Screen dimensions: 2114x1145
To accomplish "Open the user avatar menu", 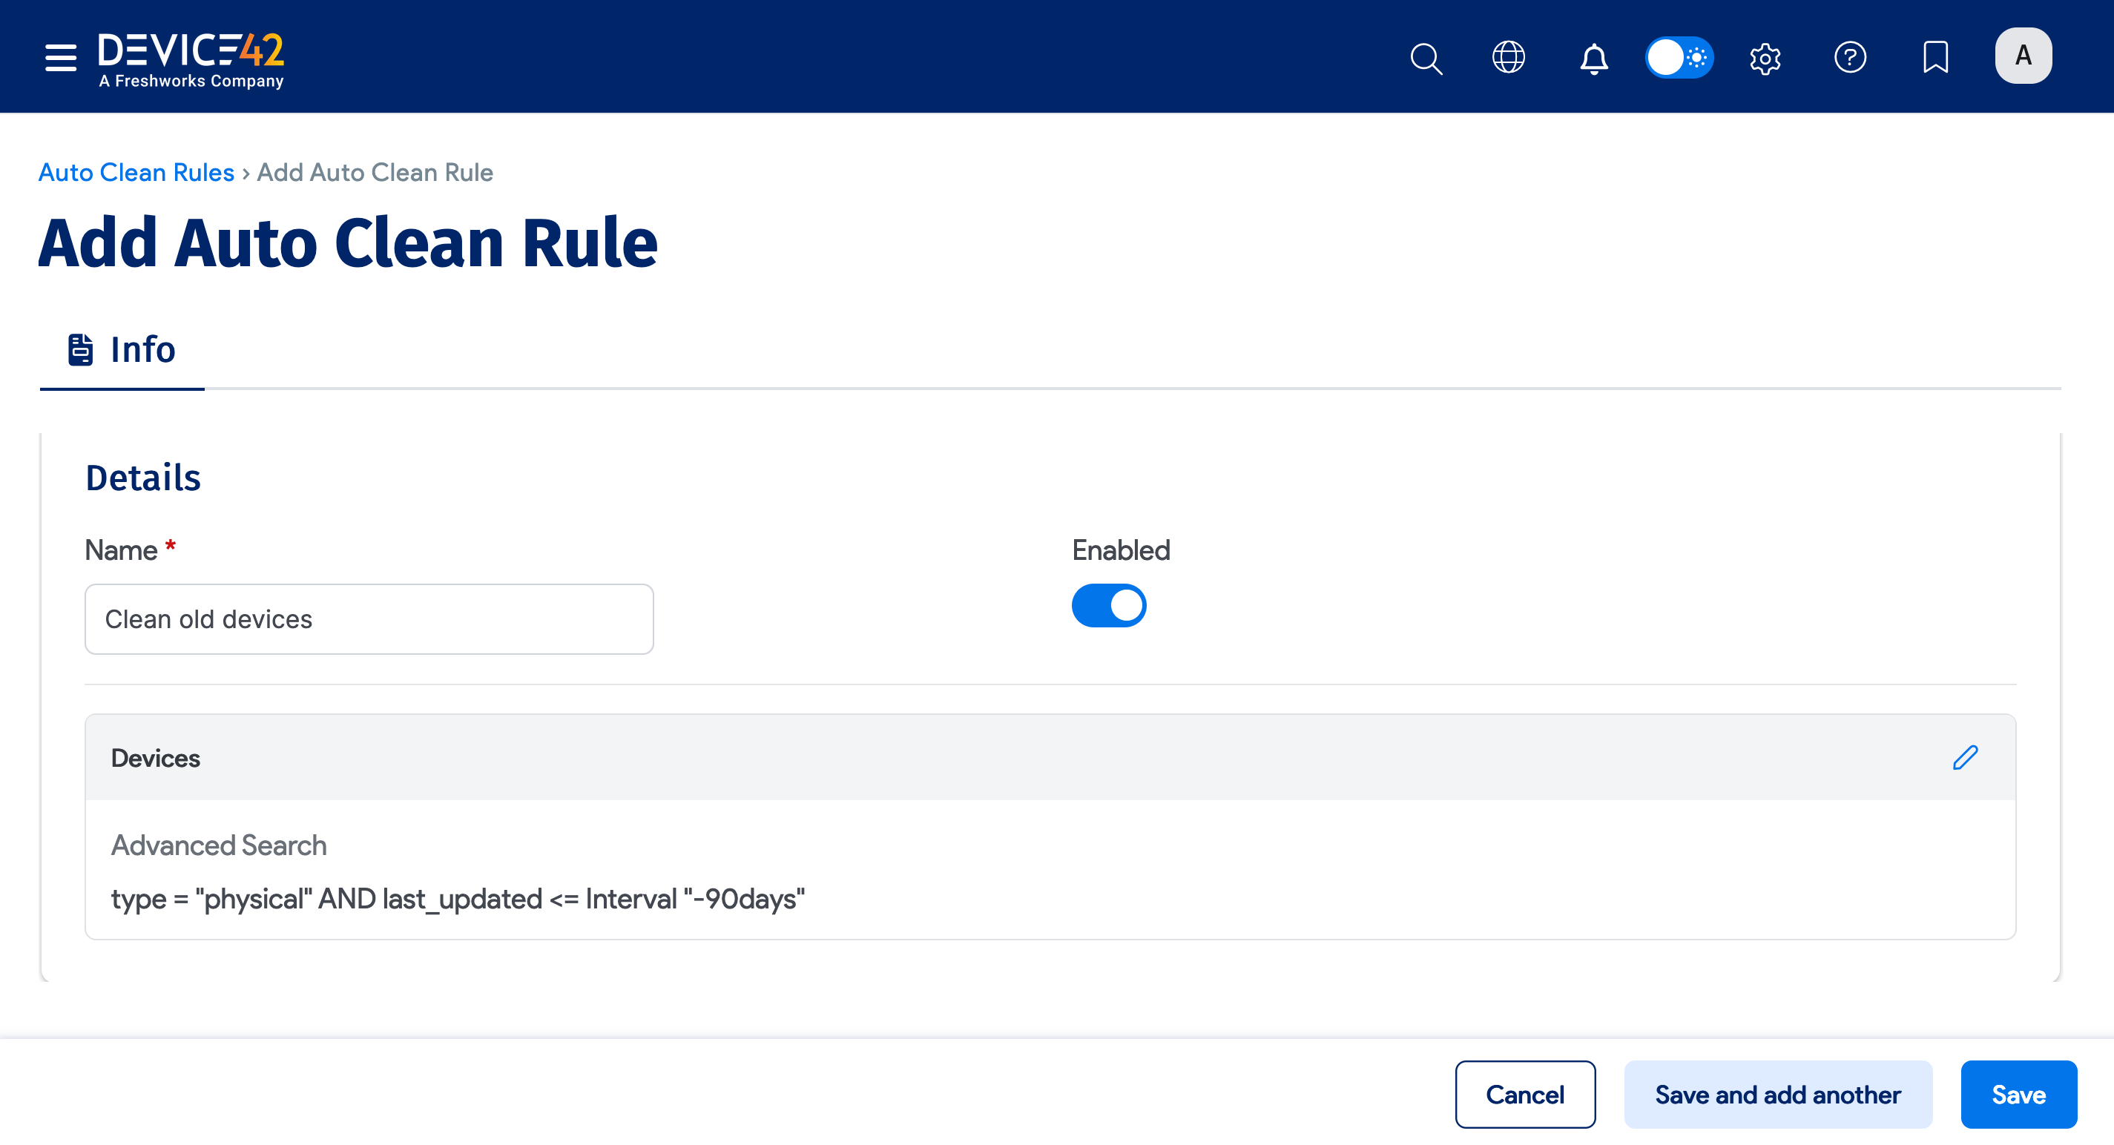I will coord(2023,55).
